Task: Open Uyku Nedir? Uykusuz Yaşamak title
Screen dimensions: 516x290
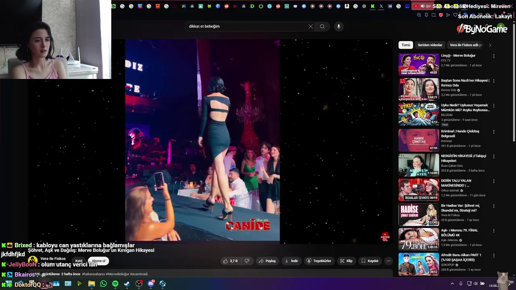Action: click(x=465, y=108)
